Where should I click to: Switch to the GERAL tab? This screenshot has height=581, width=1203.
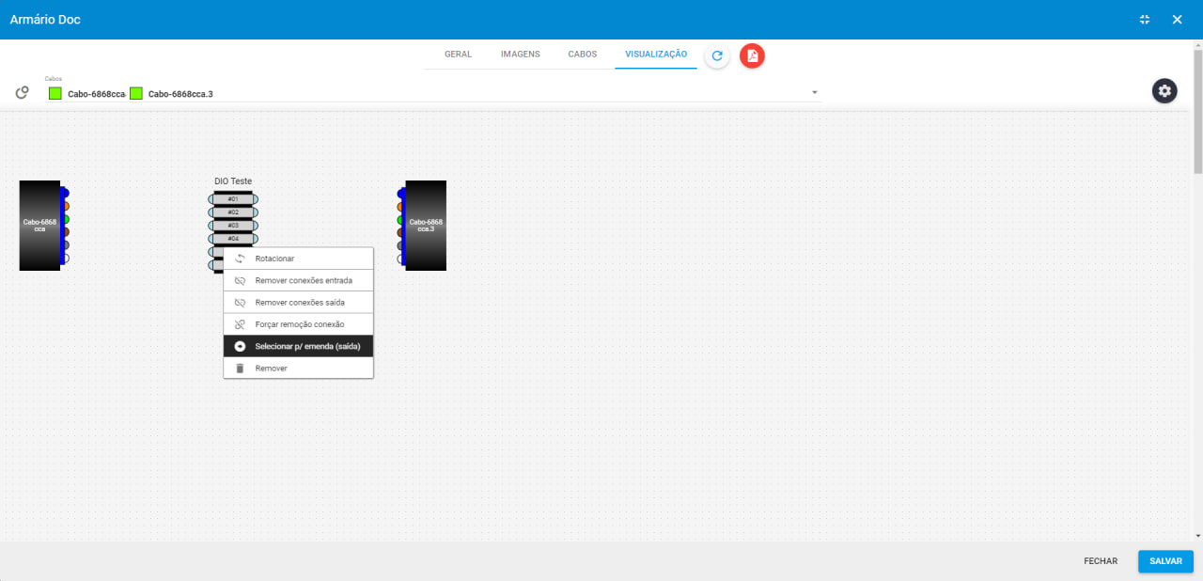click(458, 55)
